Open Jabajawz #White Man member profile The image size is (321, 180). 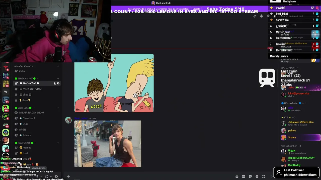[300, 123]
